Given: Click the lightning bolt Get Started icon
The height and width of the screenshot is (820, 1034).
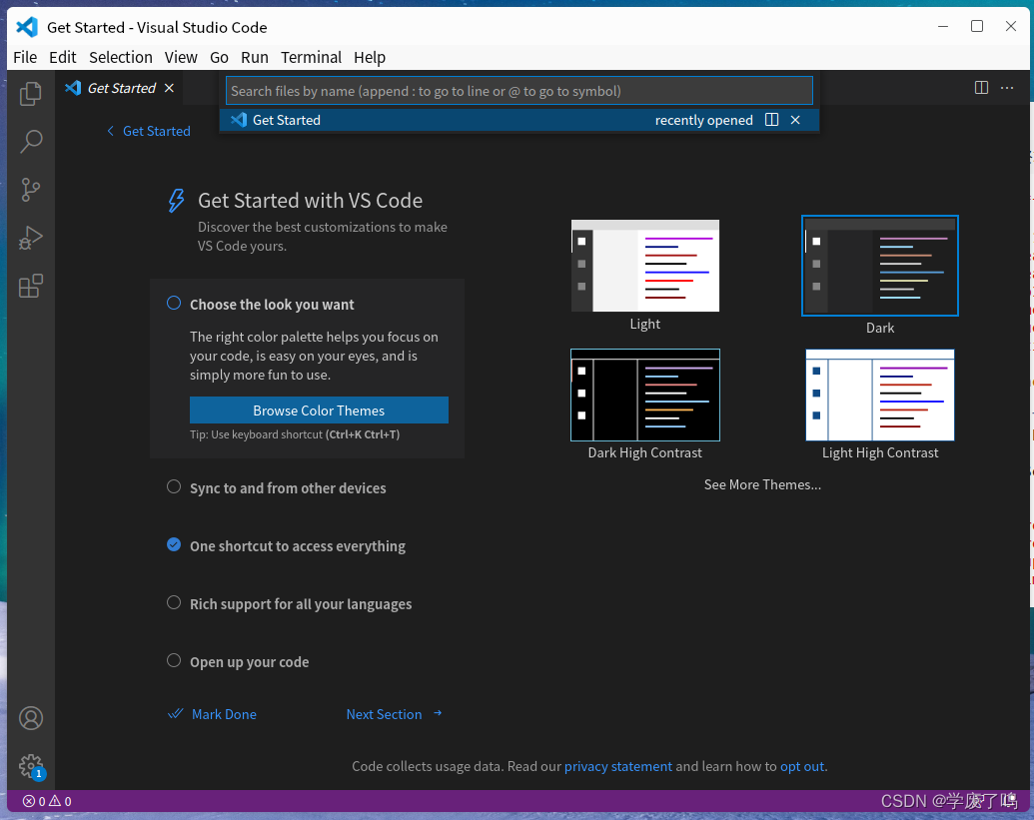Looking at the screenshot, I should click(176, 201).
